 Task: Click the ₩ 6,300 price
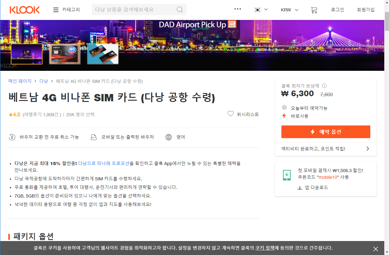[x=298, y=94]
